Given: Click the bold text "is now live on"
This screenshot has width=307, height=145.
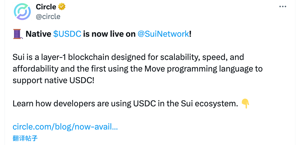Looking at the screenshot, I should click(109, 34).
